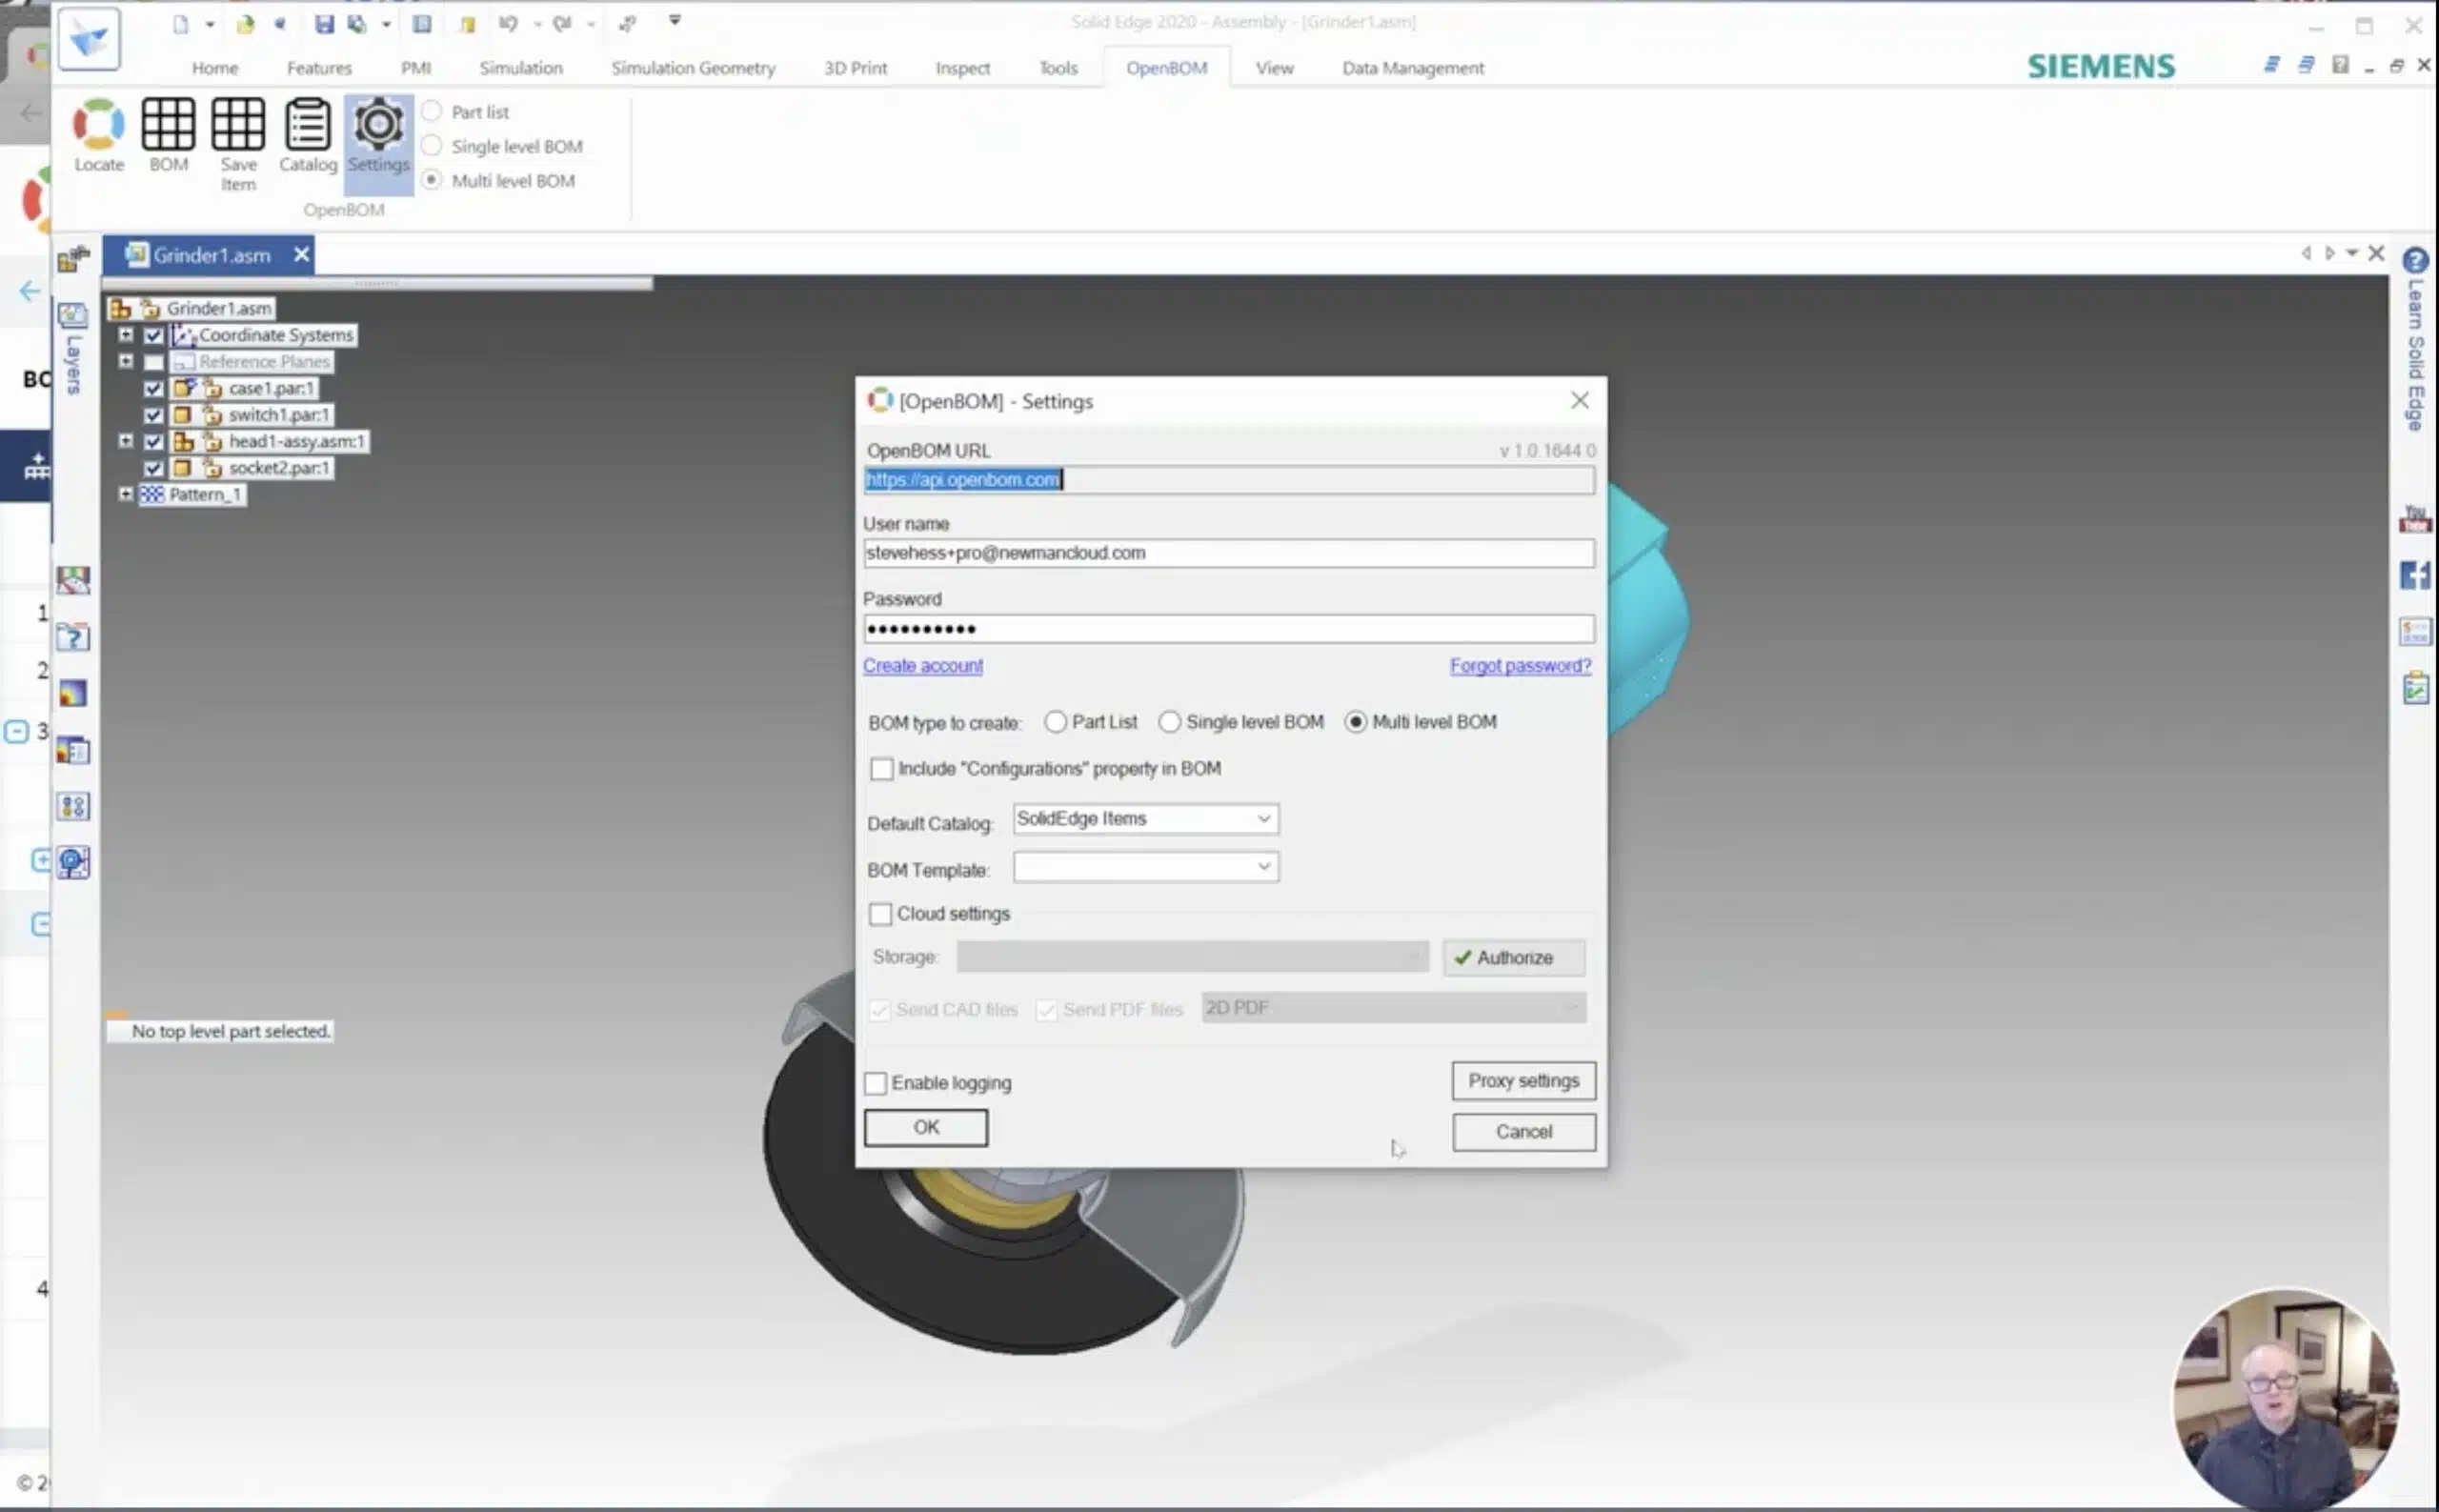Image resolution: width=2439 pixels, height=1512 pixels.
Task: Enable the Cloud settings checkbox
Action: pos(880,914)
